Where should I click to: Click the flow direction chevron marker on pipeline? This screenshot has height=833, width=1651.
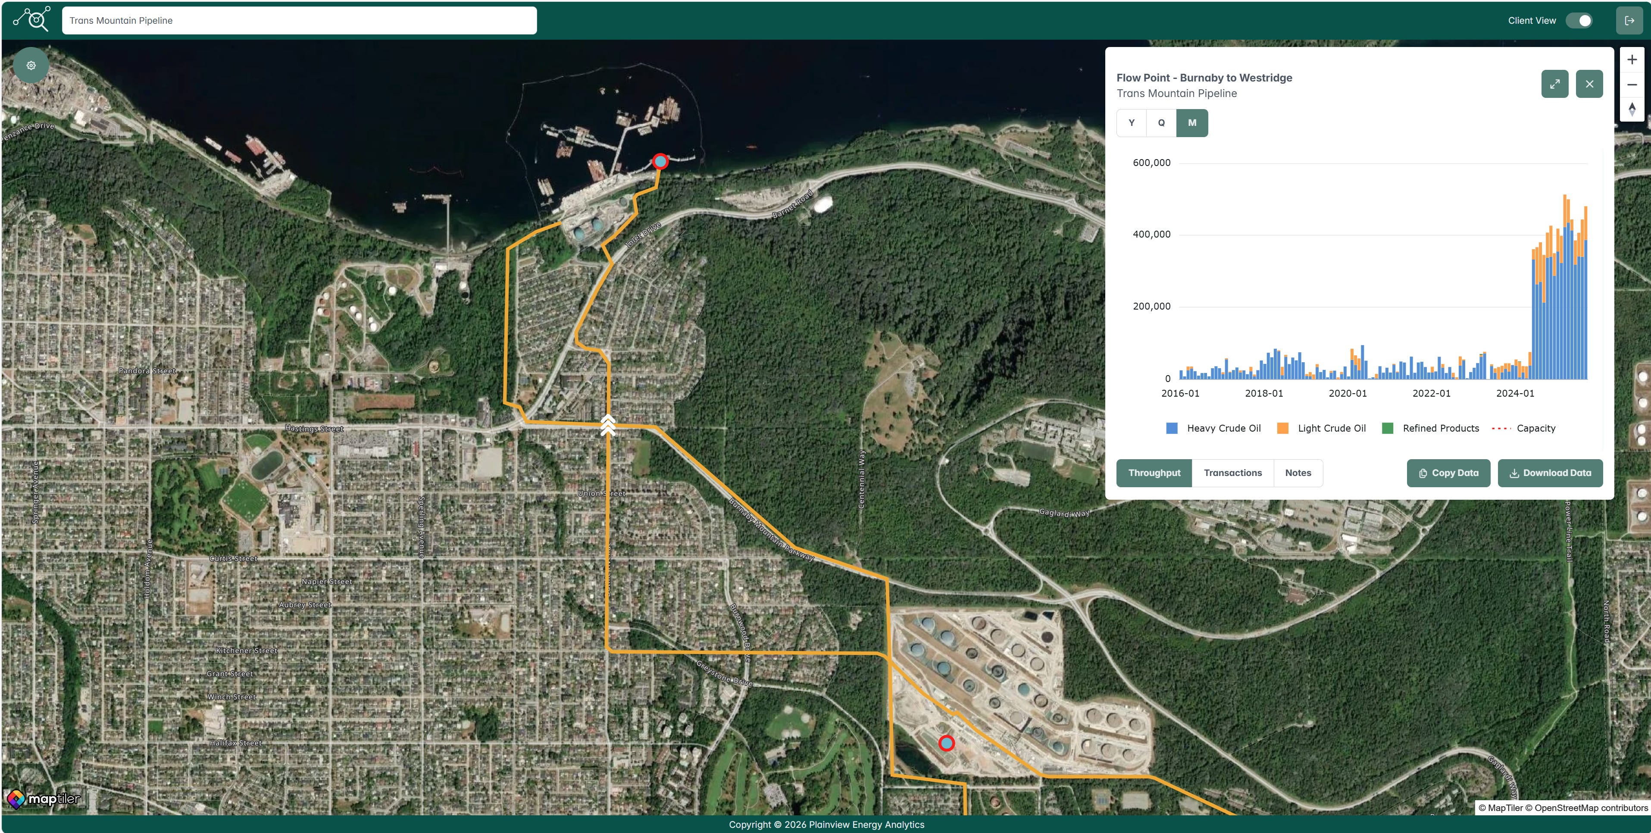point(607,425)
